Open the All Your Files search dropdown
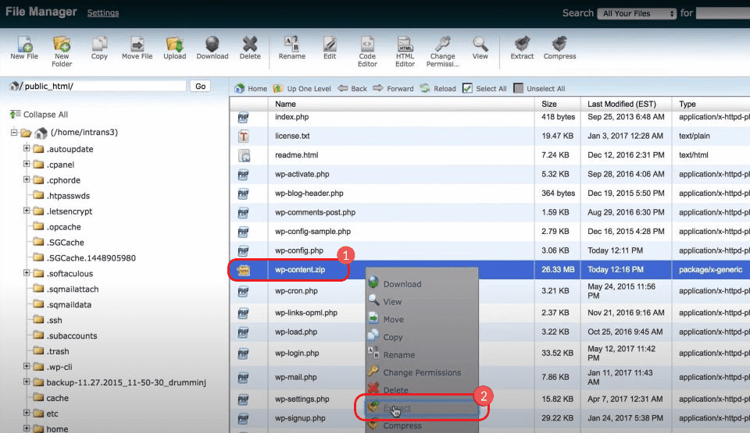This screenshot has height=433, width=750. coord(636,13)
